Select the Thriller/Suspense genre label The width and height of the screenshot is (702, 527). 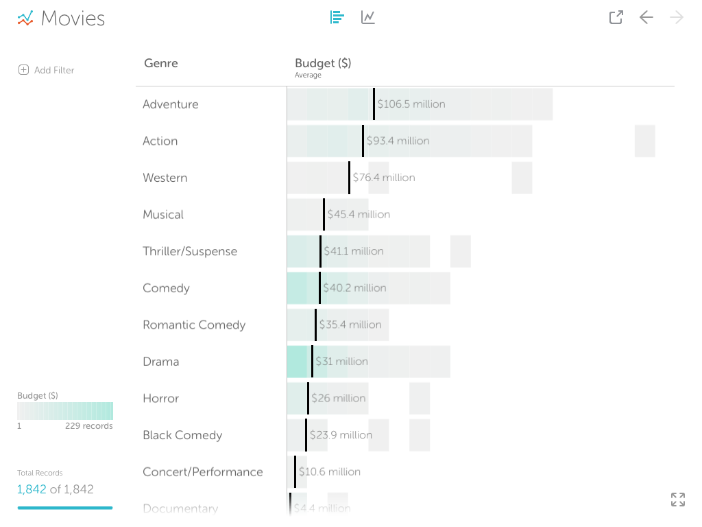tap(190, 251)
